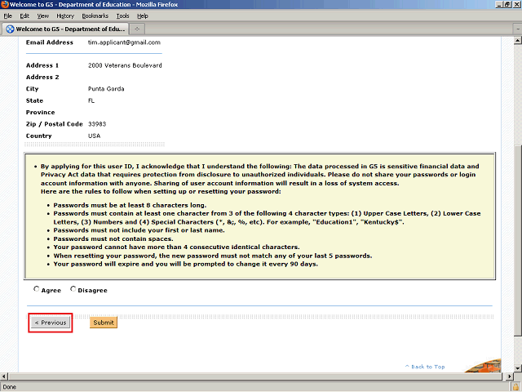The width and height of the screenshot is (522, 392).
Task: Open the History menu
Action: click(65, 16)
